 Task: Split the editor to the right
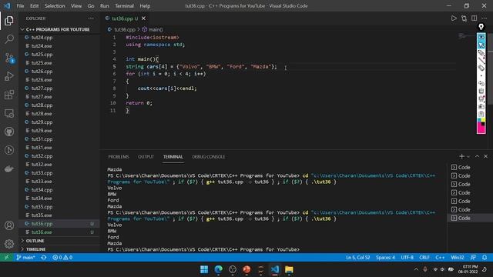[x=475, y=18]
